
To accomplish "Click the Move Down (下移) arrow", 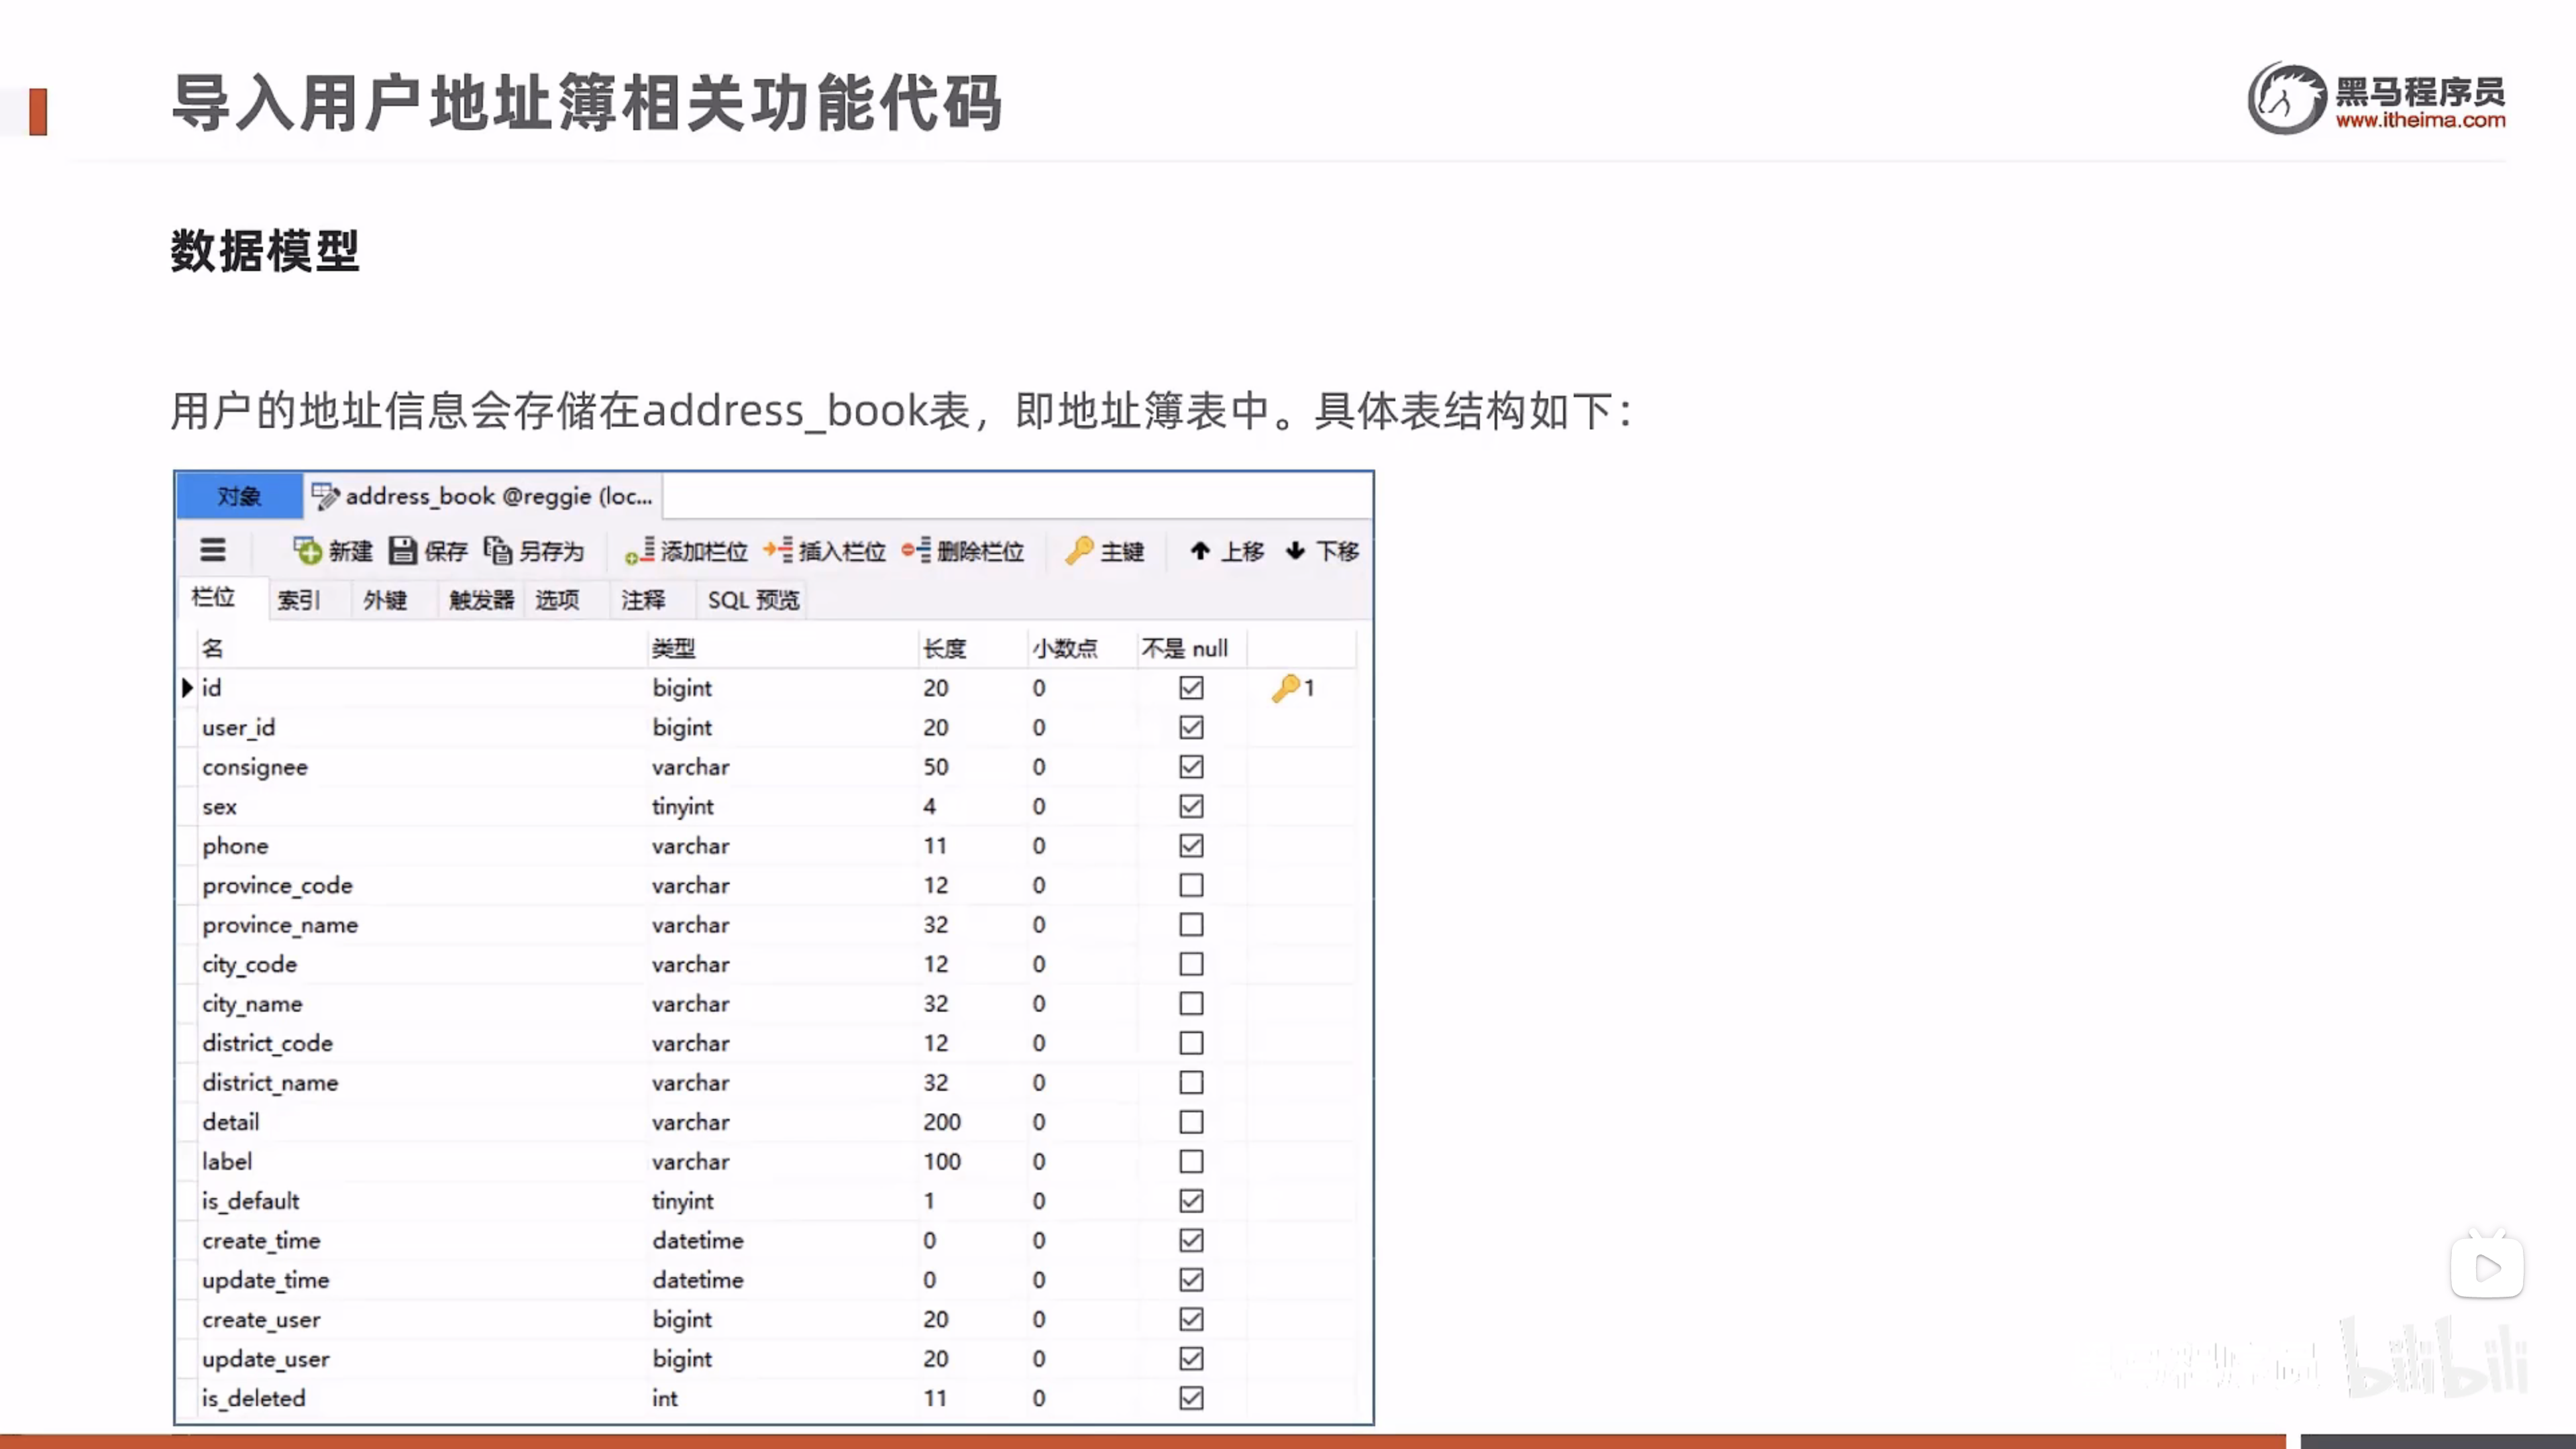I will click(x=1295, y=551).
